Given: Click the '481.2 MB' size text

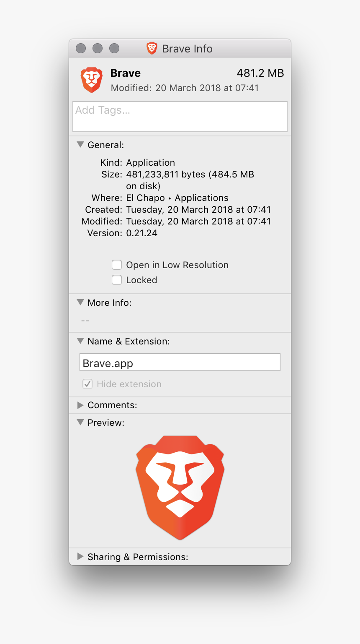Looking at the screenshot, I should [260, 73].
